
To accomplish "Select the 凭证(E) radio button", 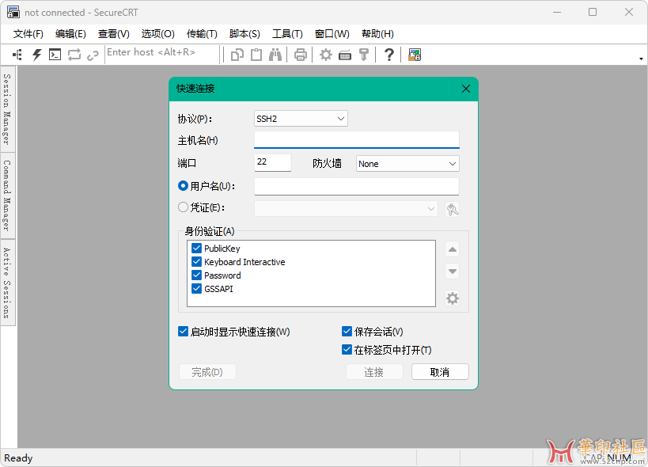I will tap(183, 207).
